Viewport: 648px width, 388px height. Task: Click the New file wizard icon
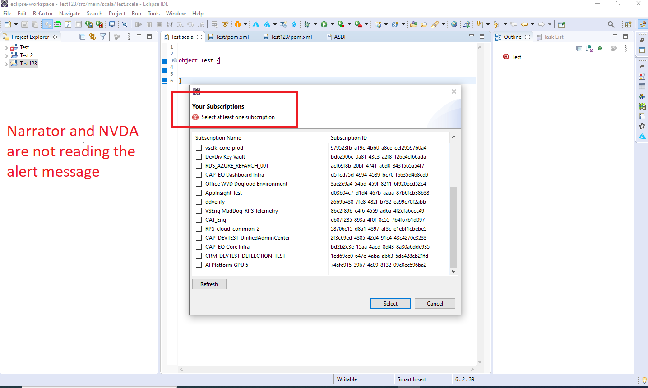click(7, 24)
